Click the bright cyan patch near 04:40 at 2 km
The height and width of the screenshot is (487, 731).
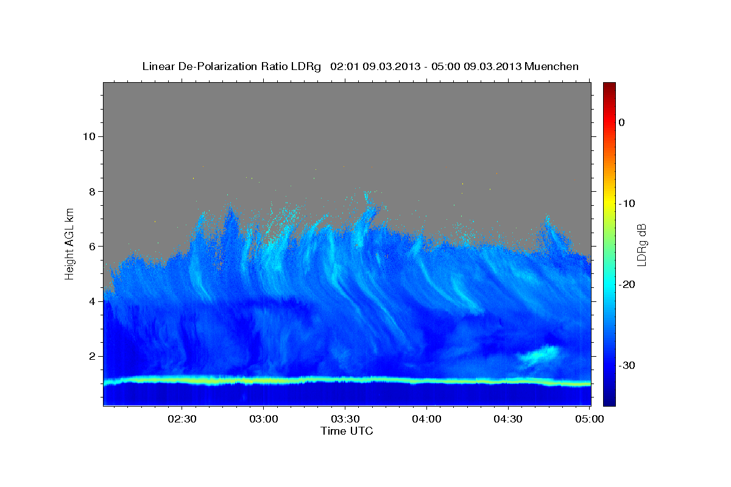click(x=539, y=356)
